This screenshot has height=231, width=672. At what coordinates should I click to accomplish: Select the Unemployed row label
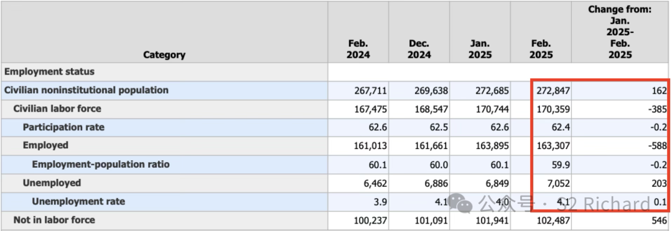[x=52, y=183]
